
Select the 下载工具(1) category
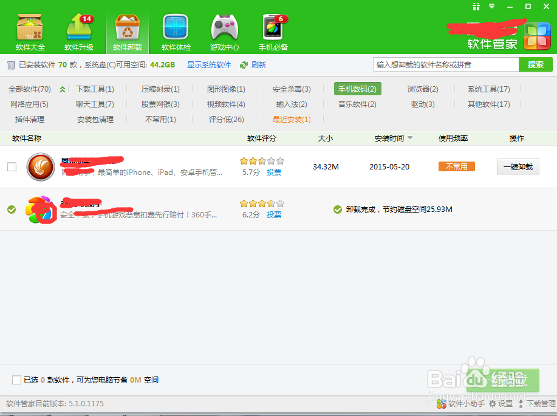click(x=95, y=89)
